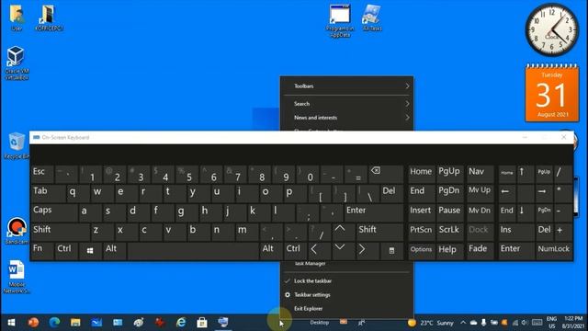Select Oracle VM VirtualBox desktop icon
The width and height of the screenshot is (588, 331).
coord(17,63)
